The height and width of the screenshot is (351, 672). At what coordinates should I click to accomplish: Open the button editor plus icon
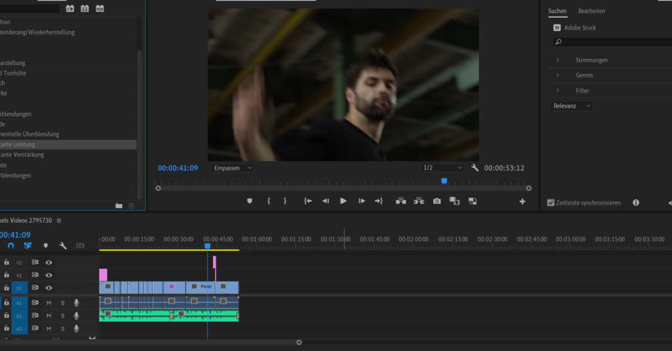[522, 201]
